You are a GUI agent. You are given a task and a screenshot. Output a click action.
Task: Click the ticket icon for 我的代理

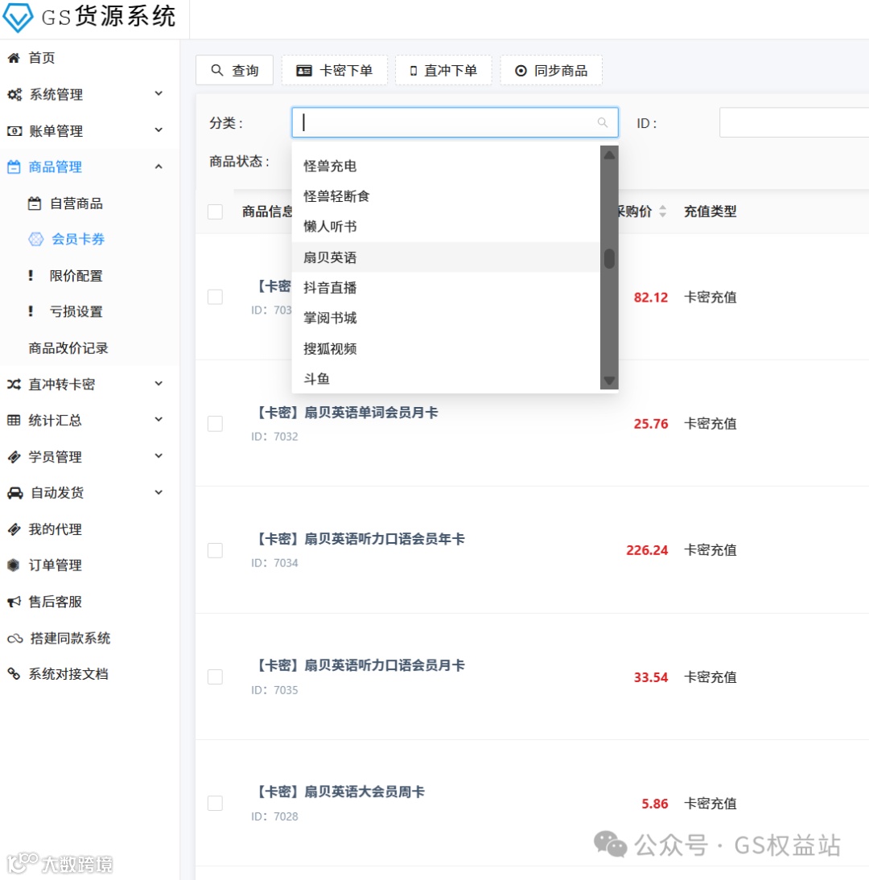14,529
